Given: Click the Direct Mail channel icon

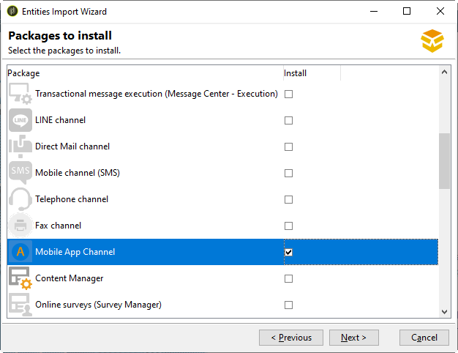Looking at the screenshot, I should point(20,146).
